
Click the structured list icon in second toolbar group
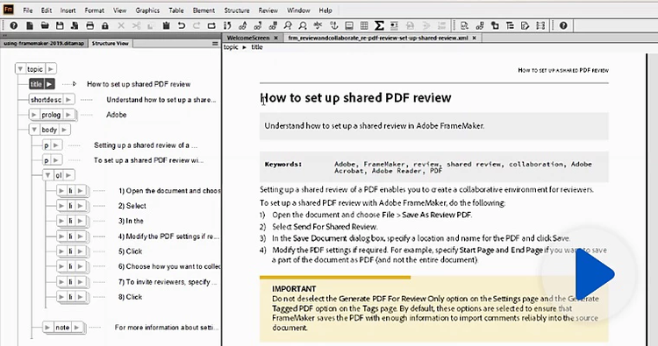click(x=510, y=26)
